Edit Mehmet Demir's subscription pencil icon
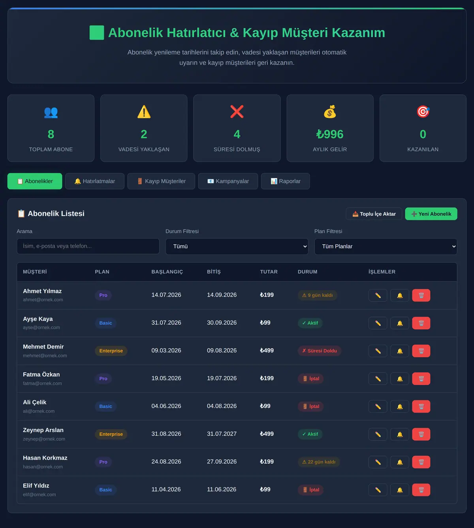This screenshot has height=528, width=474. click(x=378, y=351)
